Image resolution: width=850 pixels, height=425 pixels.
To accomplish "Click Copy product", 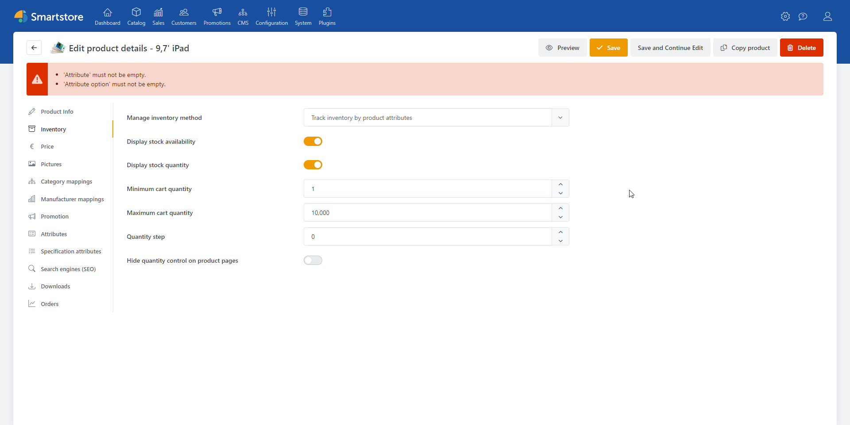I will click(745, 47).
